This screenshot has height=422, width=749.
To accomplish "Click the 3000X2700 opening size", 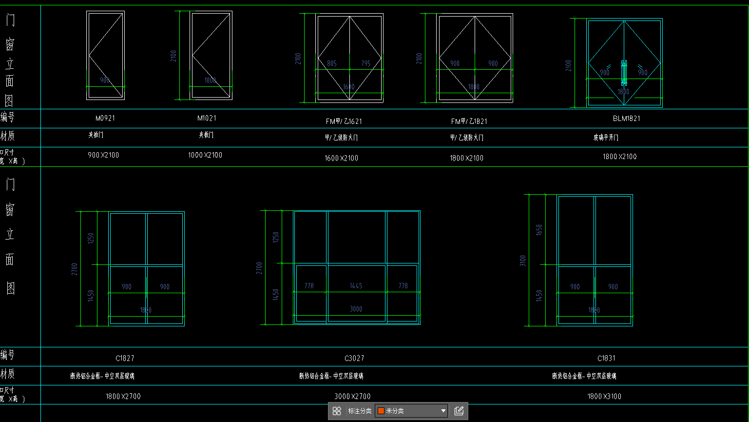I will (352, 396).
